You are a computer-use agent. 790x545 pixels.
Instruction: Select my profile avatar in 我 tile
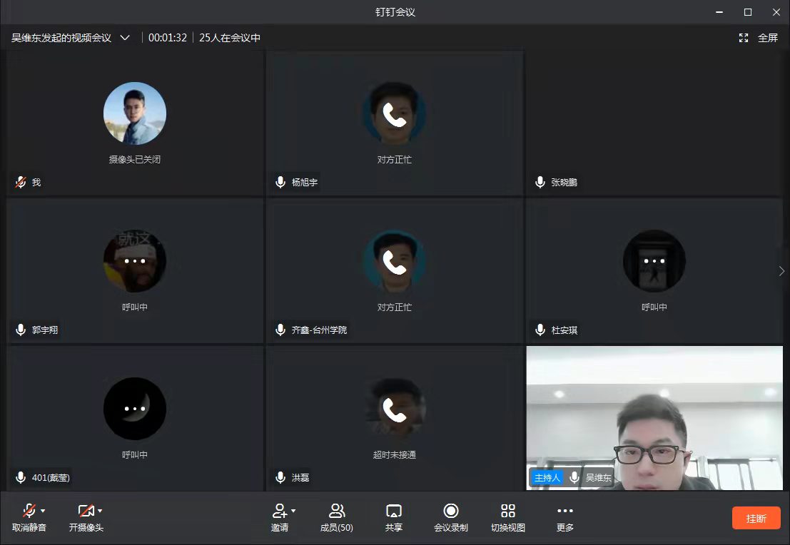135,113
